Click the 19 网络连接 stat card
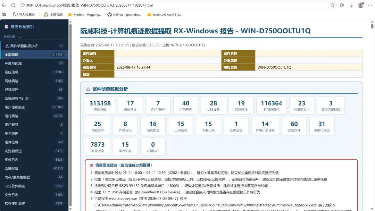Viewport: 375px width, 211px height. pyautogui.click(x=241, y=105)
